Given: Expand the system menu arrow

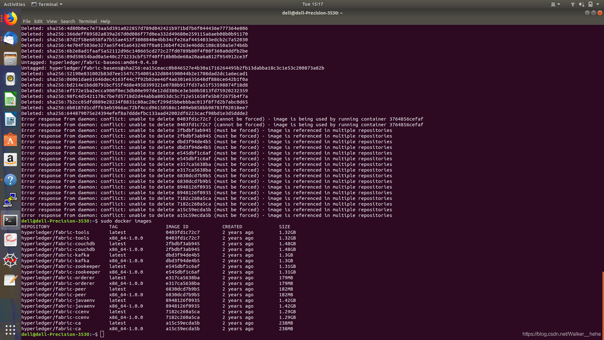Looking at the screenshot, I should pos(598,4).
